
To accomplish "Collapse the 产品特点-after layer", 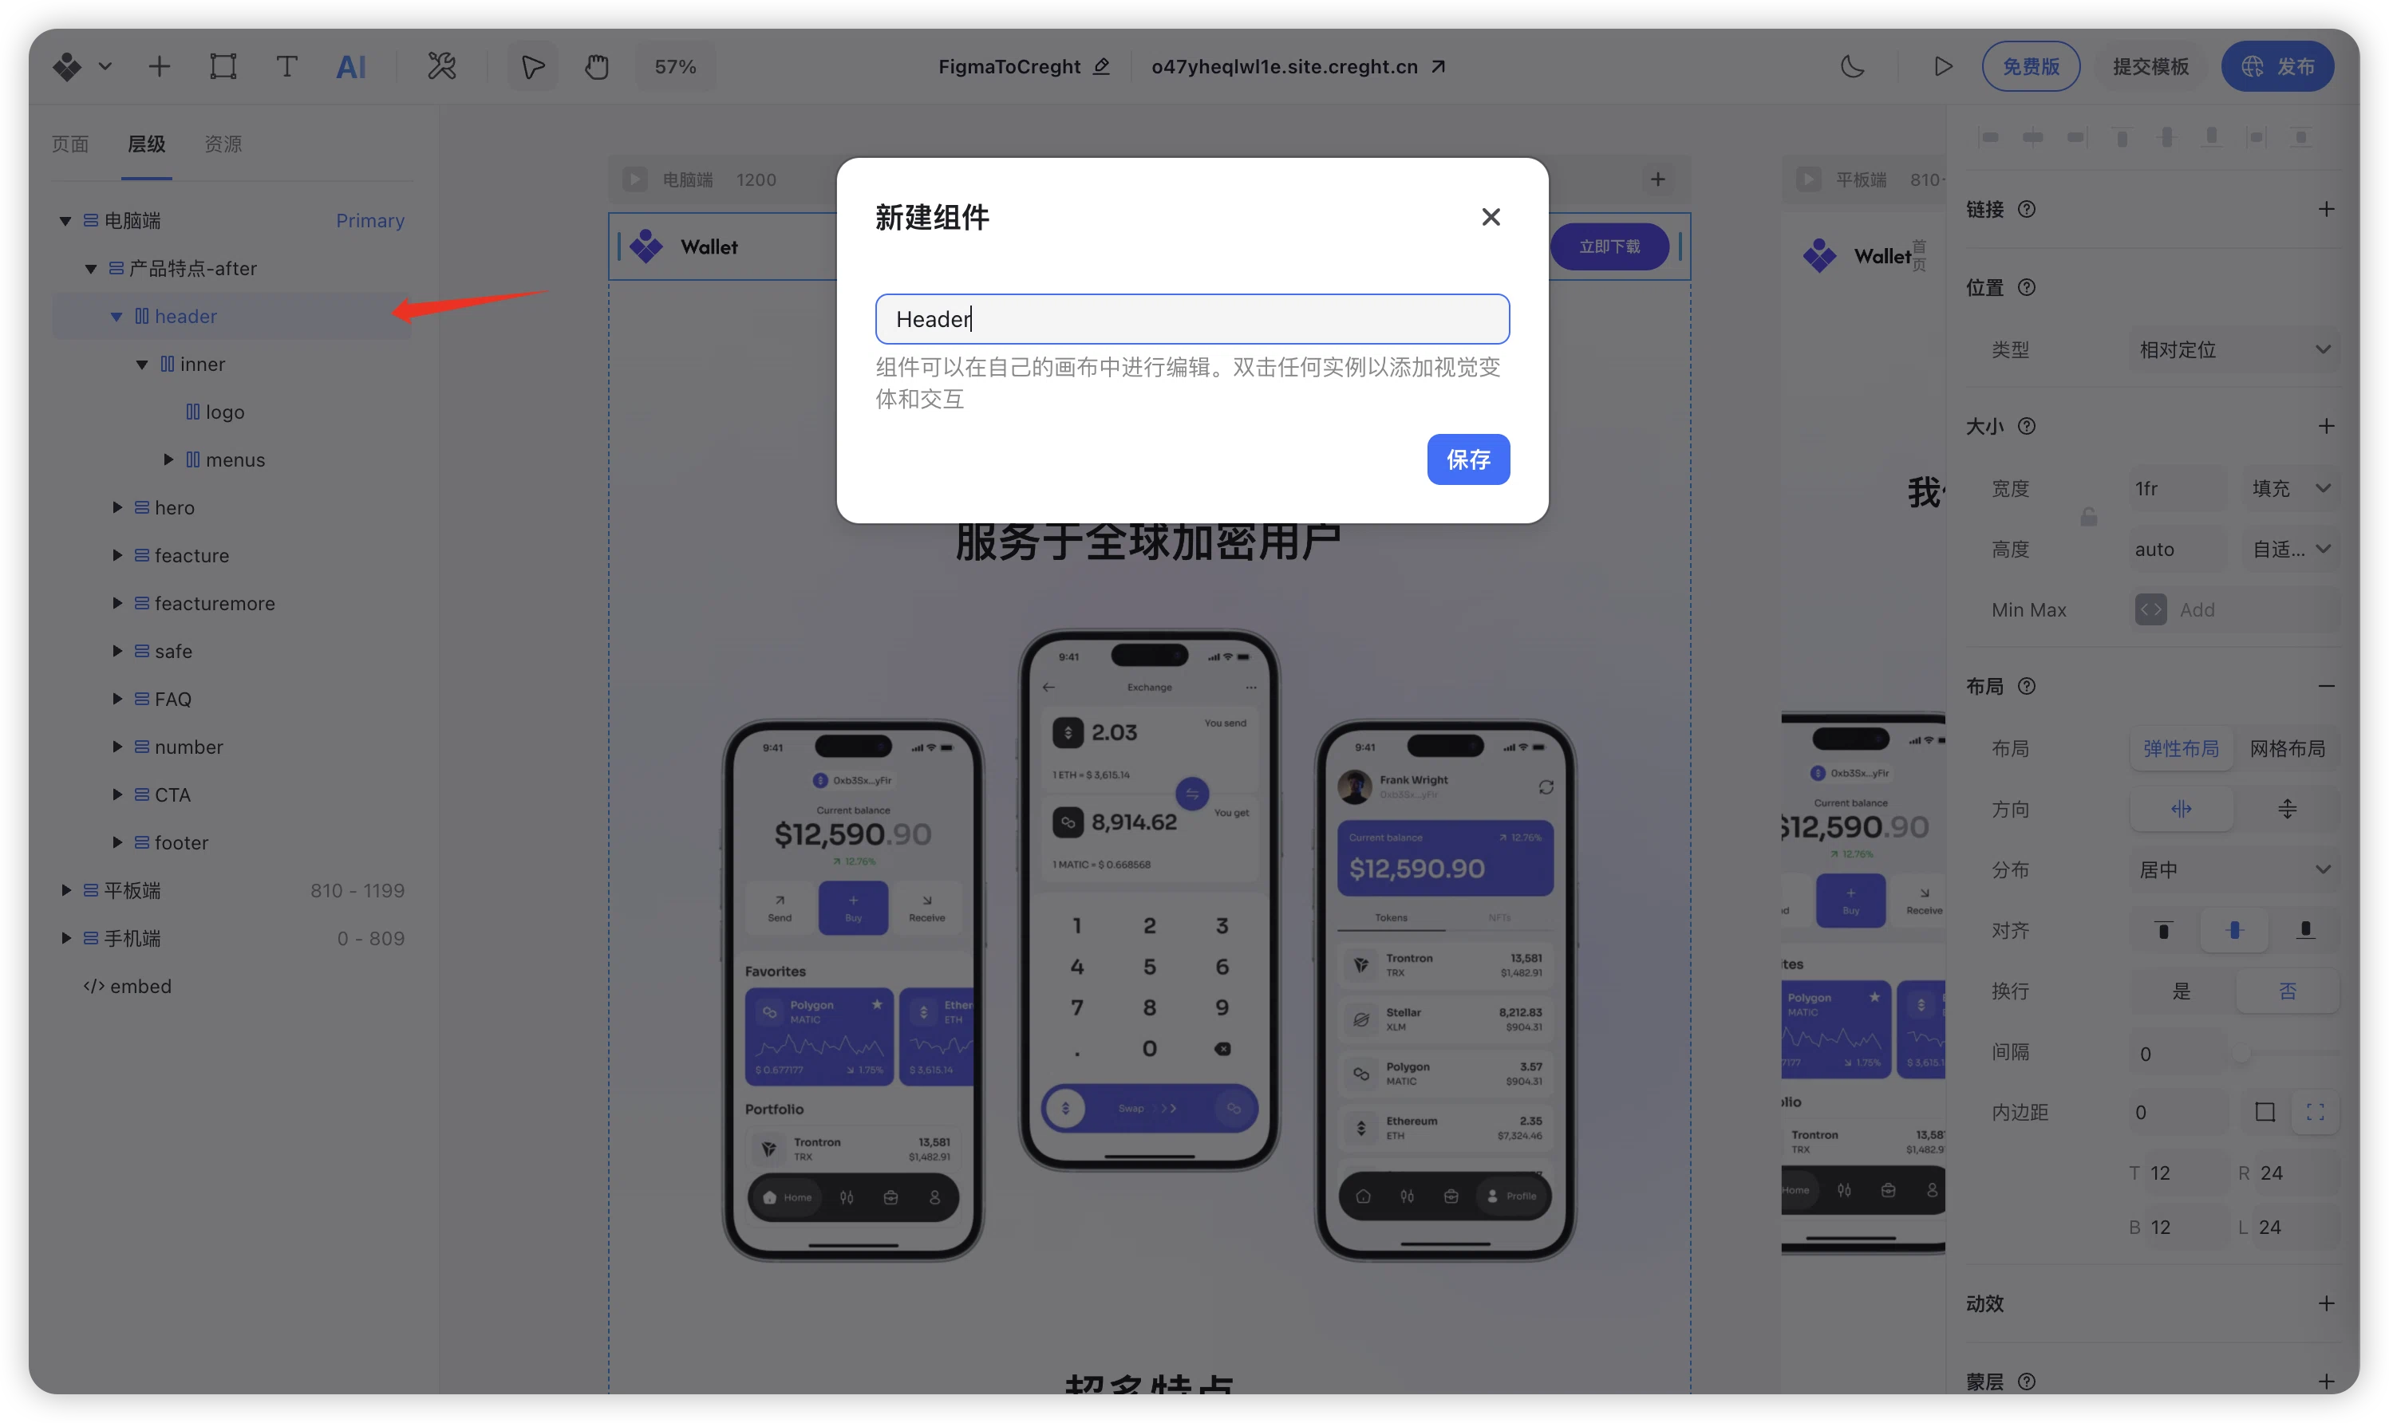I will click(91, 269).
